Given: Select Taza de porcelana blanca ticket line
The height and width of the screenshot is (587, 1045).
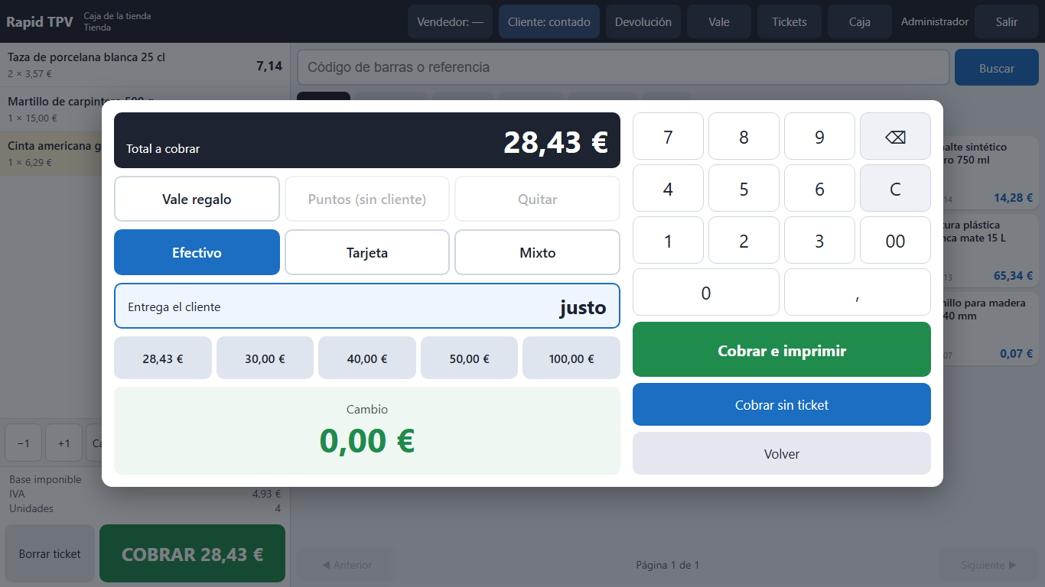Looking at the screenshot, I should [x=145, y=65].
